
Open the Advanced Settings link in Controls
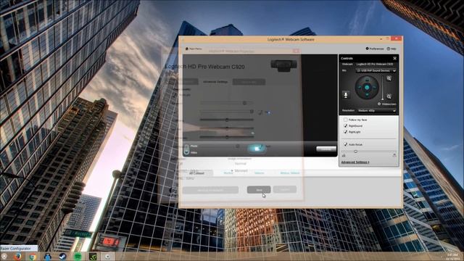click(355, 162)
